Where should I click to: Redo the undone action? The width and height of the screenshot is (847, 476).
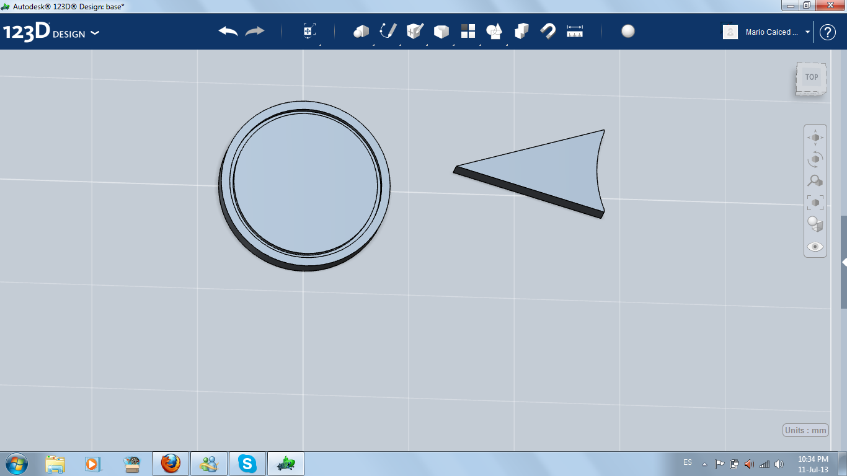255,31
